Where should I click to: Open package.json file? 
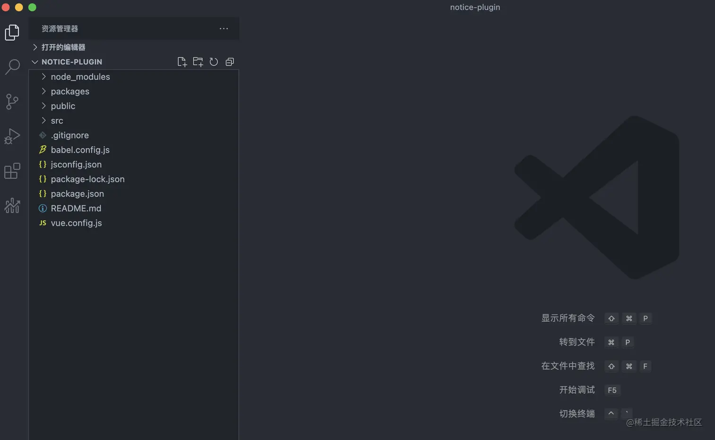pos(134,194)
